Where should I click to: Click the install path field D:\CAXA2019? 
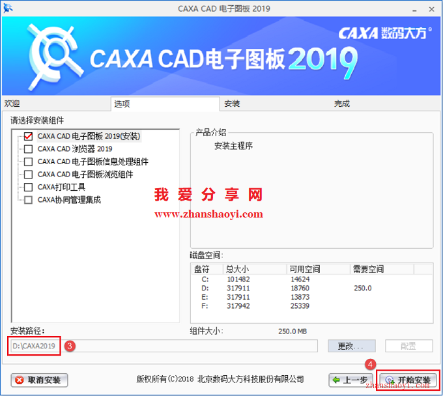[x=164, y=346]
